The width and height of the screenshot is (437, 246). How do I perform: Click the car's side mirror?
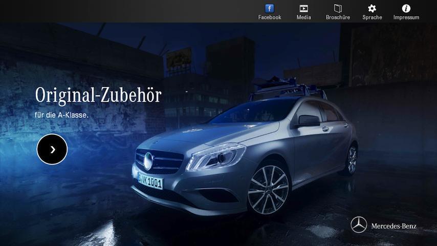tap(308, 121)
